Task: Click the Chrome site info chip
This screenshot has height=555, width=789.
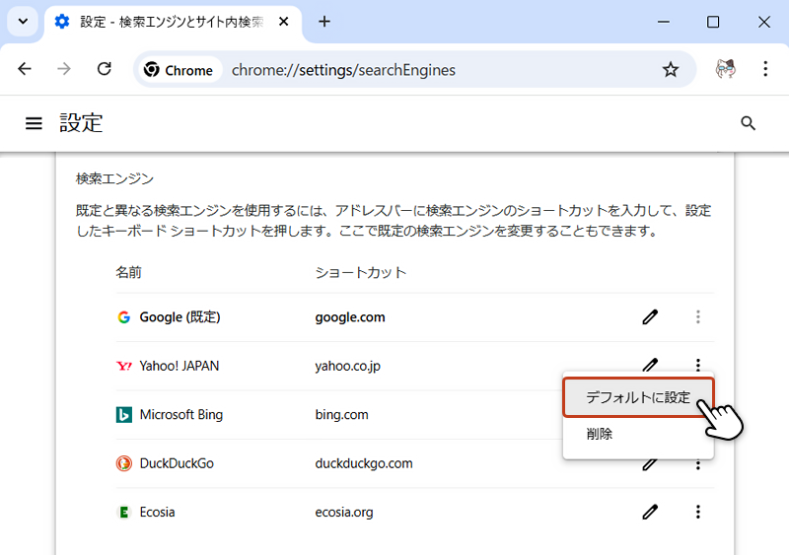Action: point(179,70)
